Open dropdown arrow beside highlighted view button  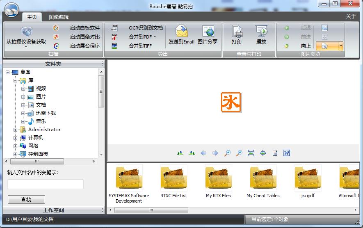coord(340,46)
